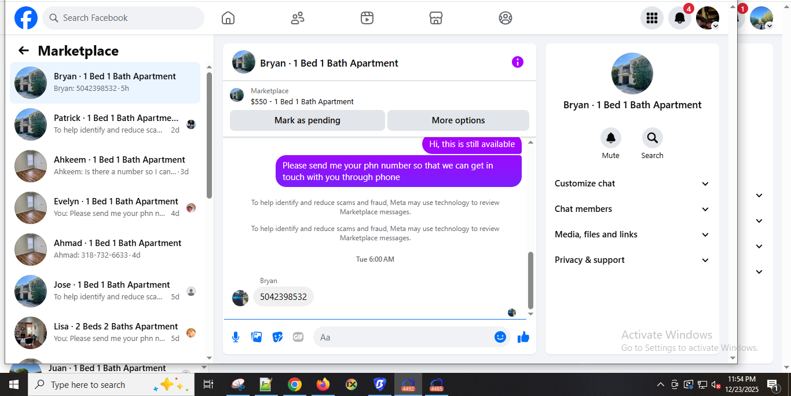Open Patrick's apartment conversation
This screenshot has width=791, height=396.
click(105, 124)
